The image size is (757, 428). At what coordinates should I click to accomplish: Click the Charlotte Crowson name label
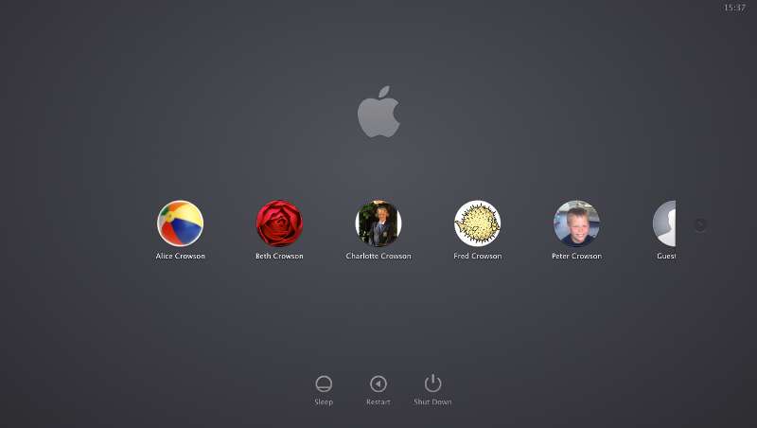(x=378, y=256)
